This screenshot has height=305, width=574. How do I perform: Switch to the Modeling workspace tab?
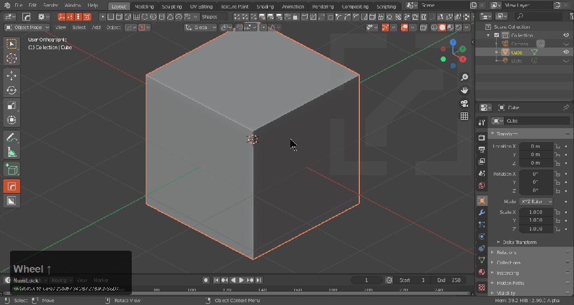pos(144,6)
